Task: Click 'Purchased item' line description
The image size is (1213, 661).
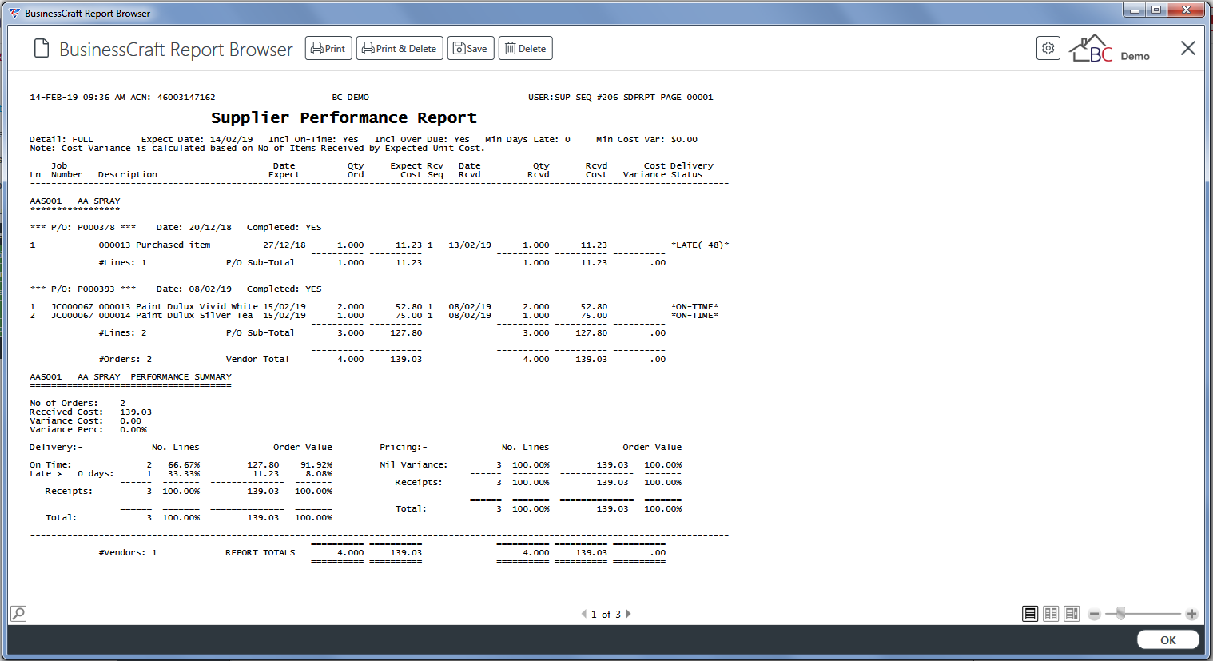Action: point(173,245)
